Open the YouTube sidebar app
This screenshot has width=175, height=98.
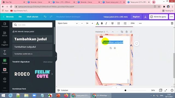click(x=5, y=71)
